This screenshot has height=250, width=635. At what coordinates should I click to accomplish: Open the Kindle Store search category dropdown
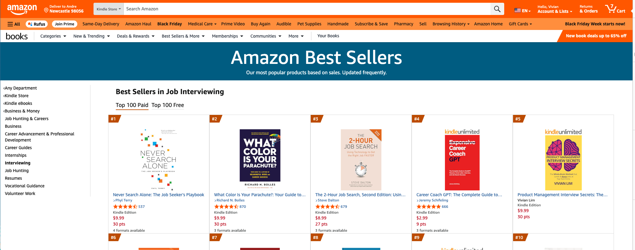[x=108, y=9]
